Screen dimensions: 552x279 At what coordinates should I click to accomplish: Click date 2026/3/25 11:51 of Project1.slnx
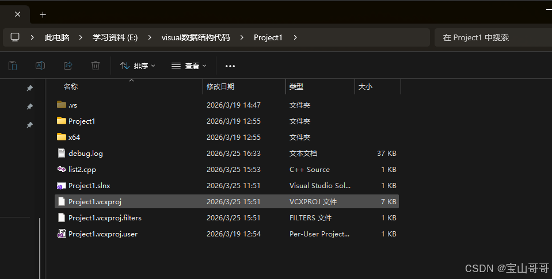[234, 186]
